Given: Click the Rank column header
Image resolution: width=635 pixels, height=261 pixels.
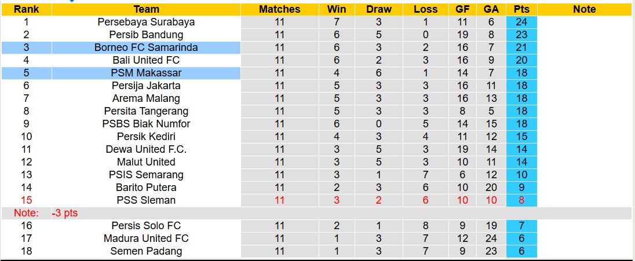Looking at the screenshot, I should [26, 9].
